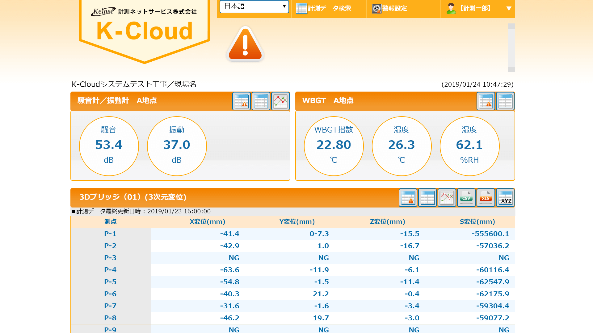Click Y value 21.2 for P-6
593x333 pixels.
pyautogui.click(x=321, y=294)
